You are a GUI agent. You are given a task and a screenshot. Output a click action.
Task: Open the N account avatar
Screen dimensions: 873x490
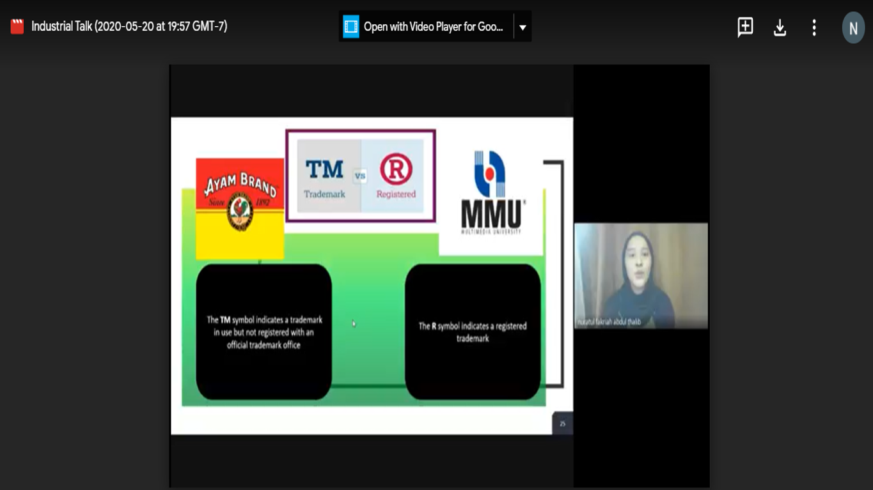click(853, 28)
